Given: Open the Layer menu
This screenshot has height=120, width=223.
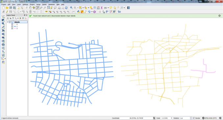Looking at the screenshot, I should coord(19,4).
